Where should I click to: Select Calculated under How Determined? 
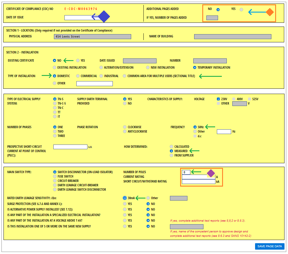[x=171, y=147]
